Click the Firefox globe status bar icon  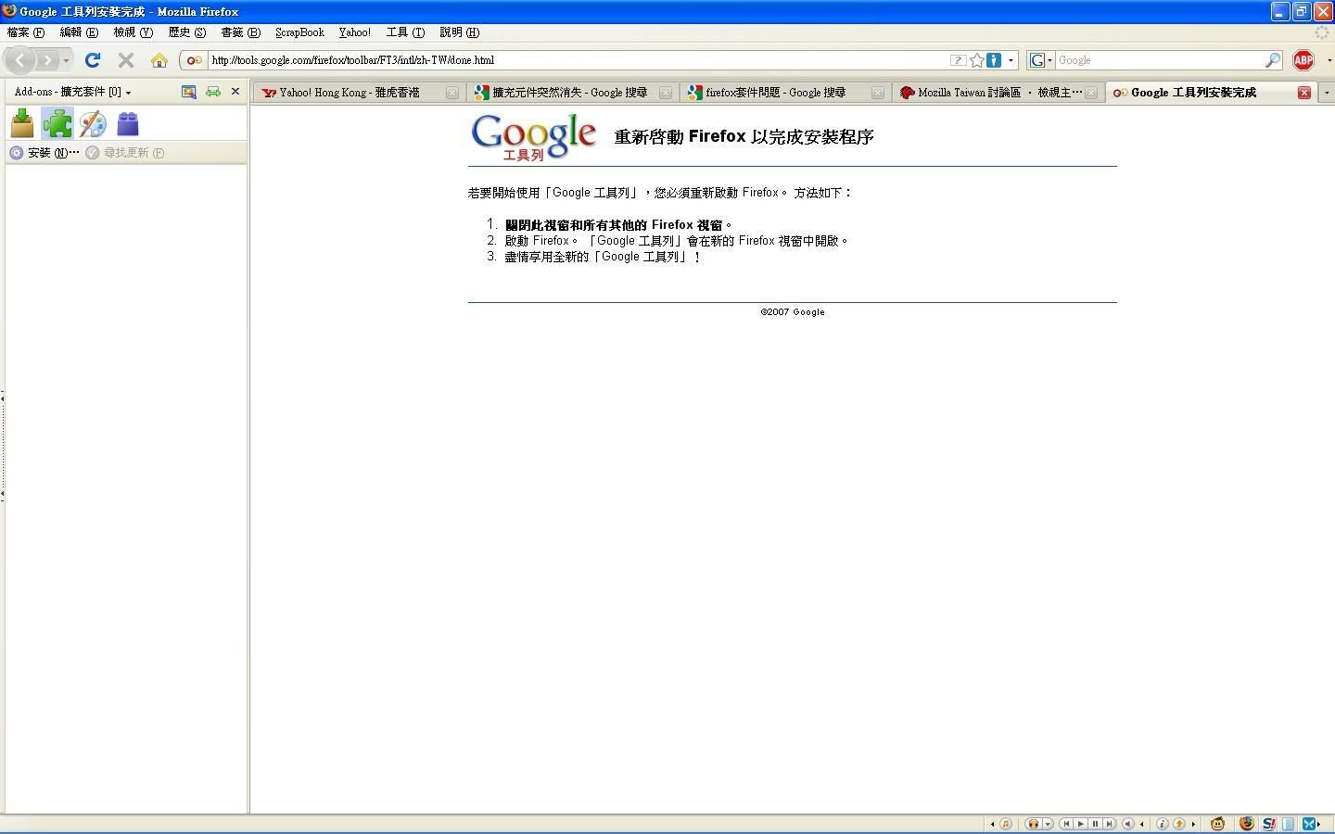pyautogui.click(x=1247, y=824)
